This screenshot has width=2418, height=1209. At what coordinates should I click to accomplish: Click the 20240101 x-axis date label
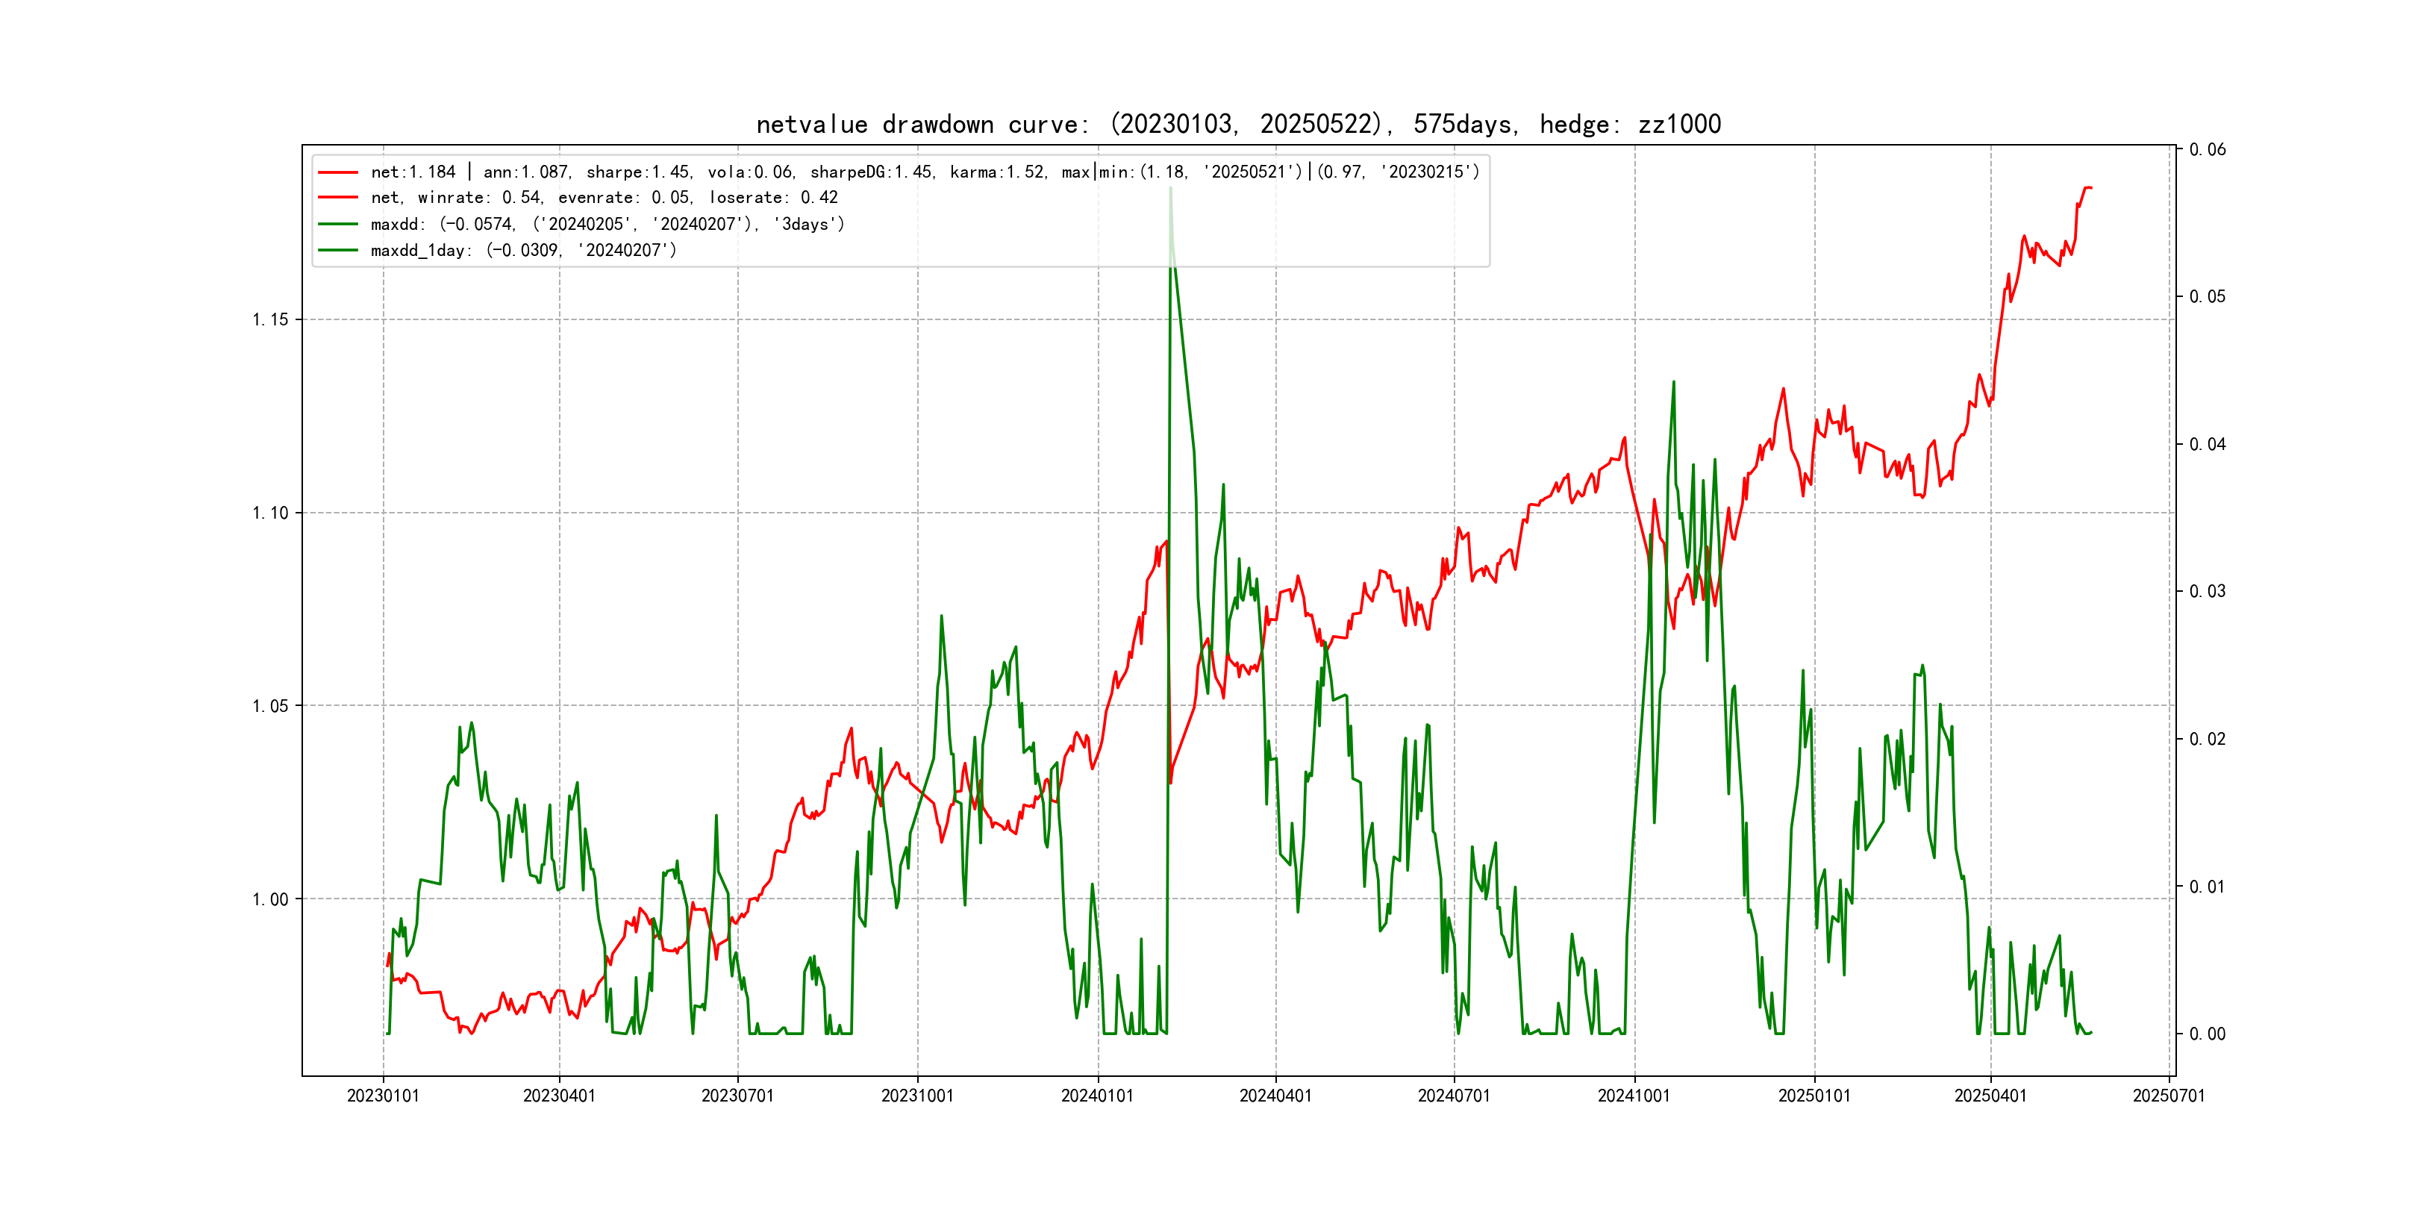[x=1097, y=1096]
